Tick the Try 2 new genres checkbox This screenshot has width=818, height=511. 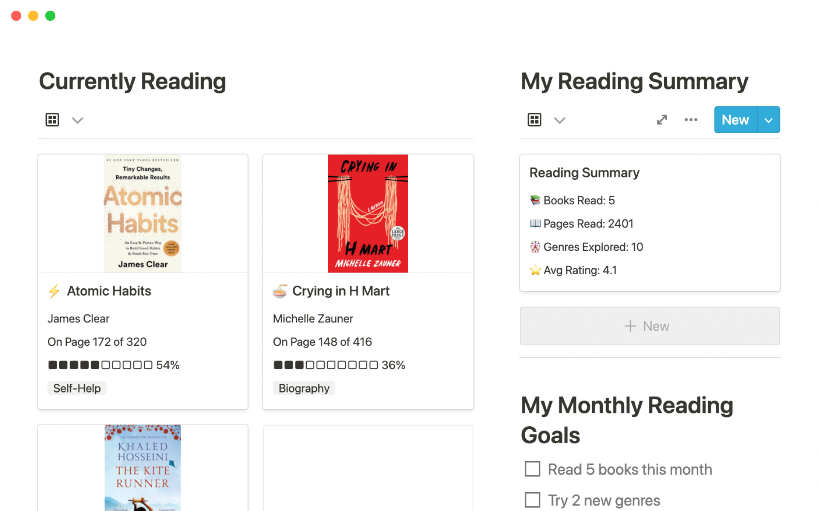point(533,500)
